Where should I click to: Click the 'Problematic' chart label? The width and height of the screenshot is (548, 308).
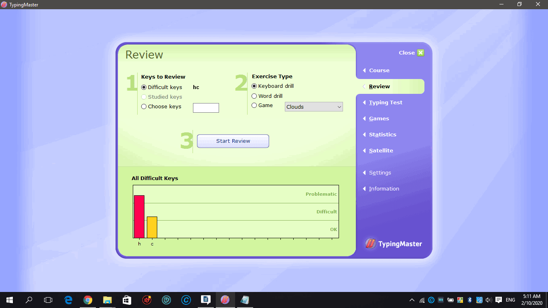[x=321, y=194]
